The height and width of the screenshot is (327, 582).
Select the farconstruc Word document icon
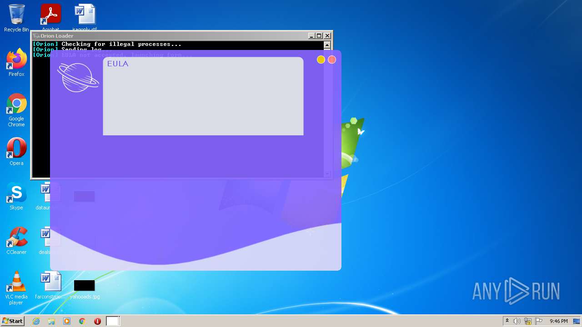(x=50, y=285)
